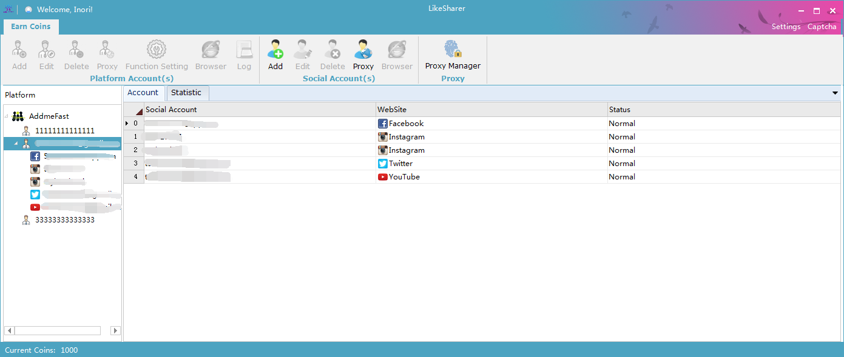Set Proxy for social accounts
The image size is (844, 357).
(x=363, y=55)
